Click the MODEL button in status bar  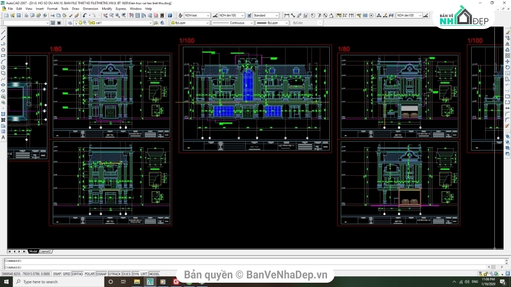click(154, 274)
